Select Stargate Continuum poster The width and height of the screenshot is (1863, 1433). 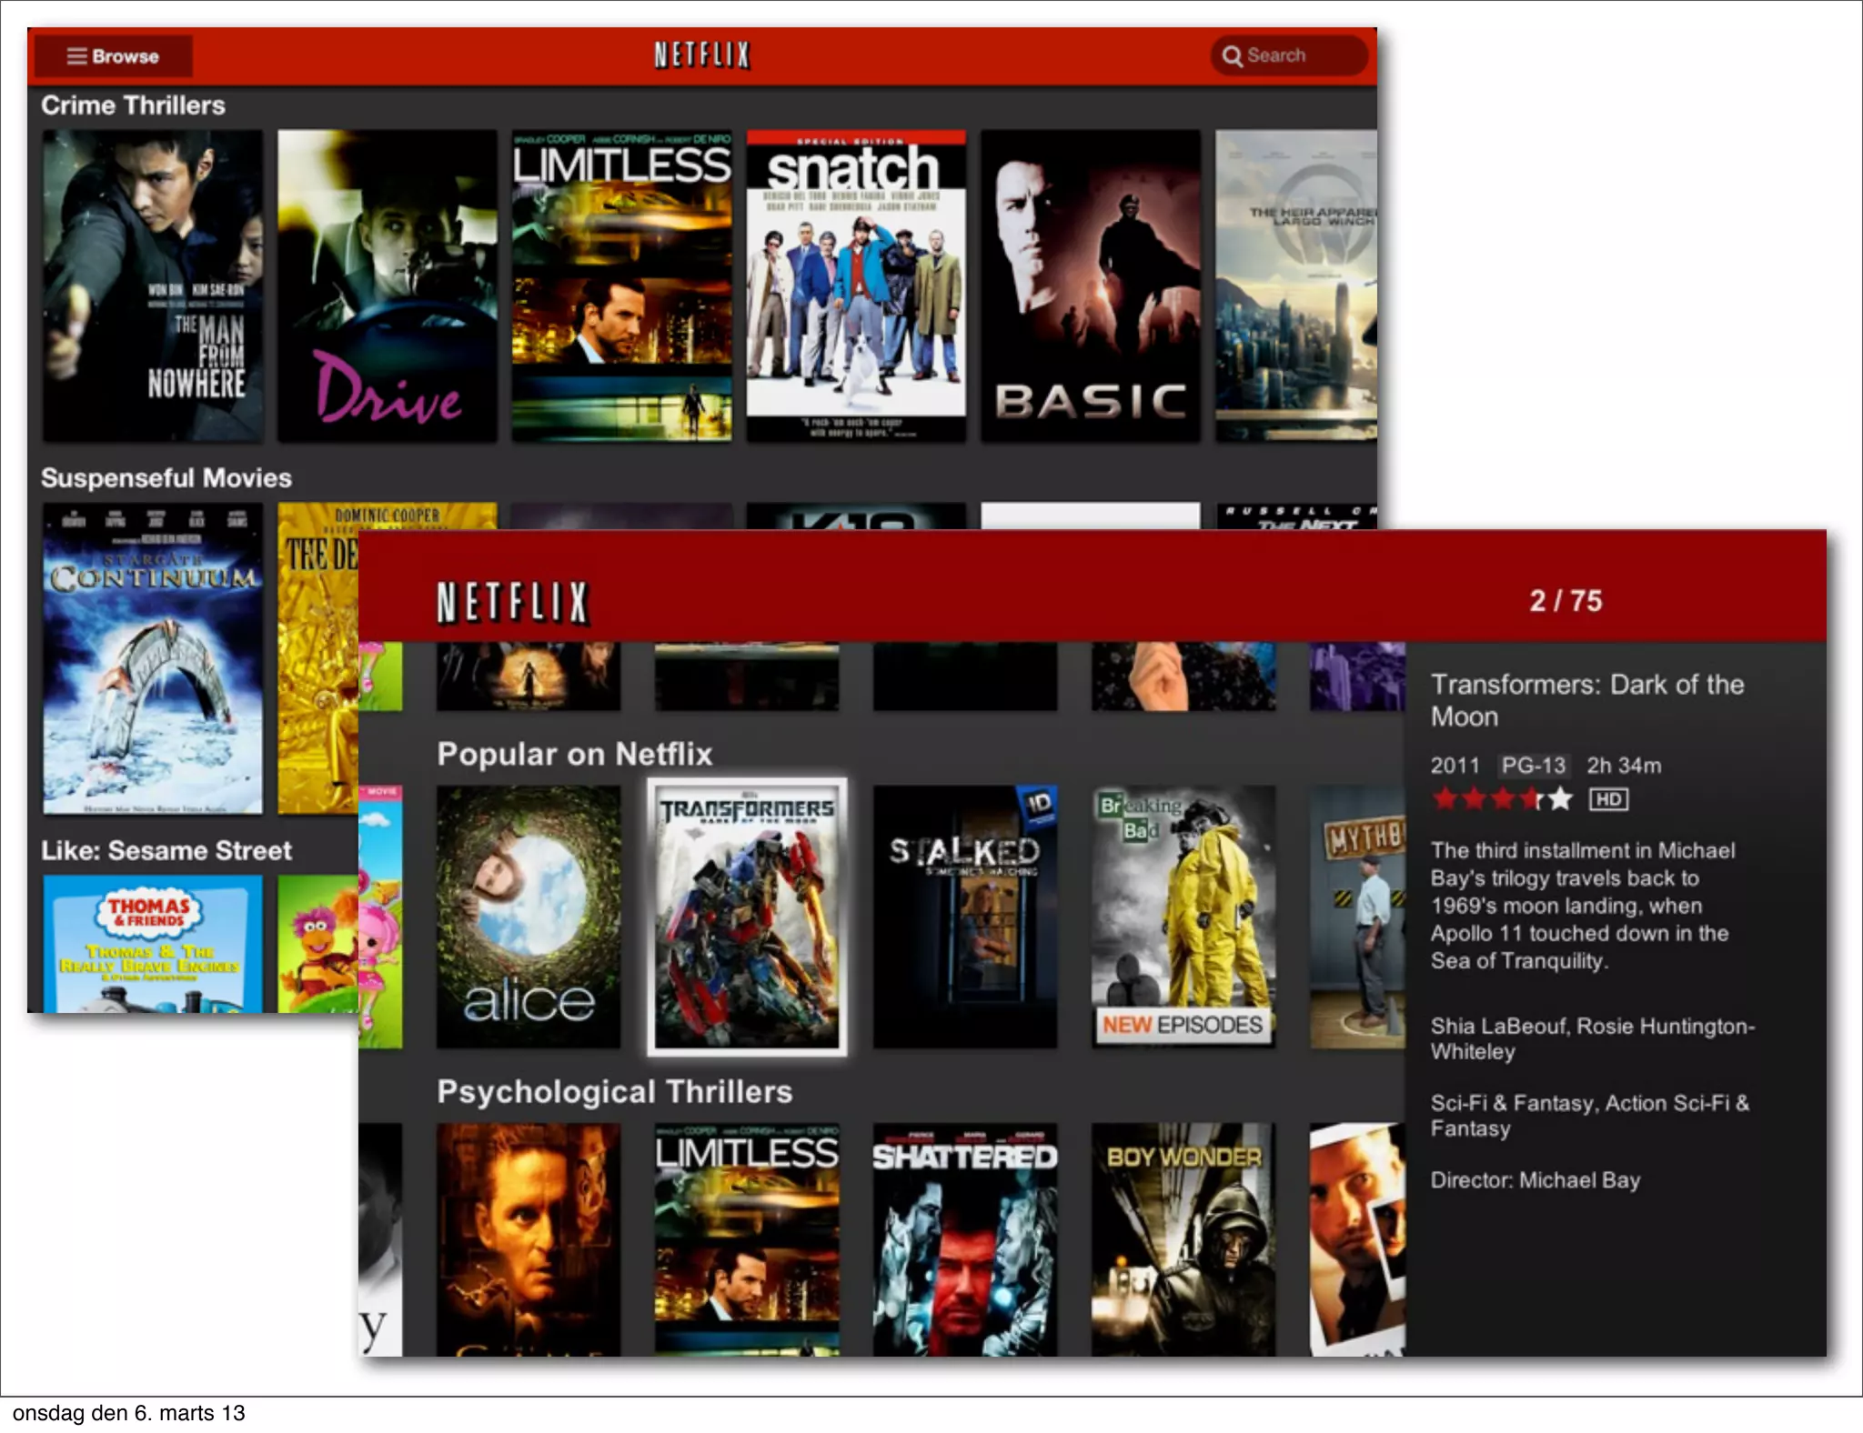click(x=153, y=658)
